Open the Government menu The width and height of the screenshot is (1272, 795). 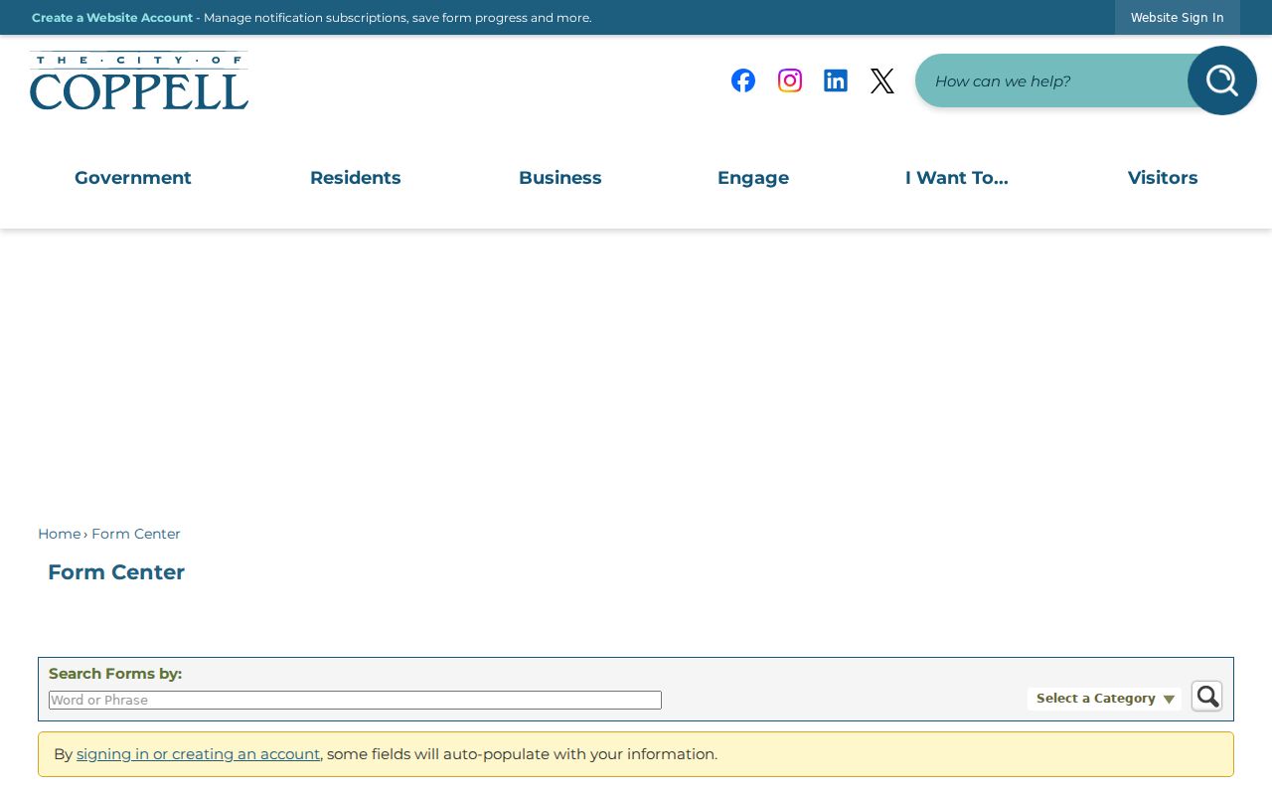[x=133, y=178]
